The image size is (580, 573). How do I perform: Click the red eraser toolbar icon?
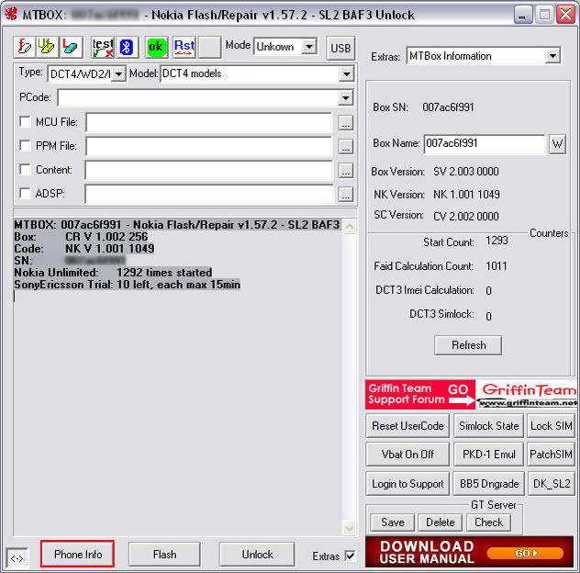tap(71, 47)
